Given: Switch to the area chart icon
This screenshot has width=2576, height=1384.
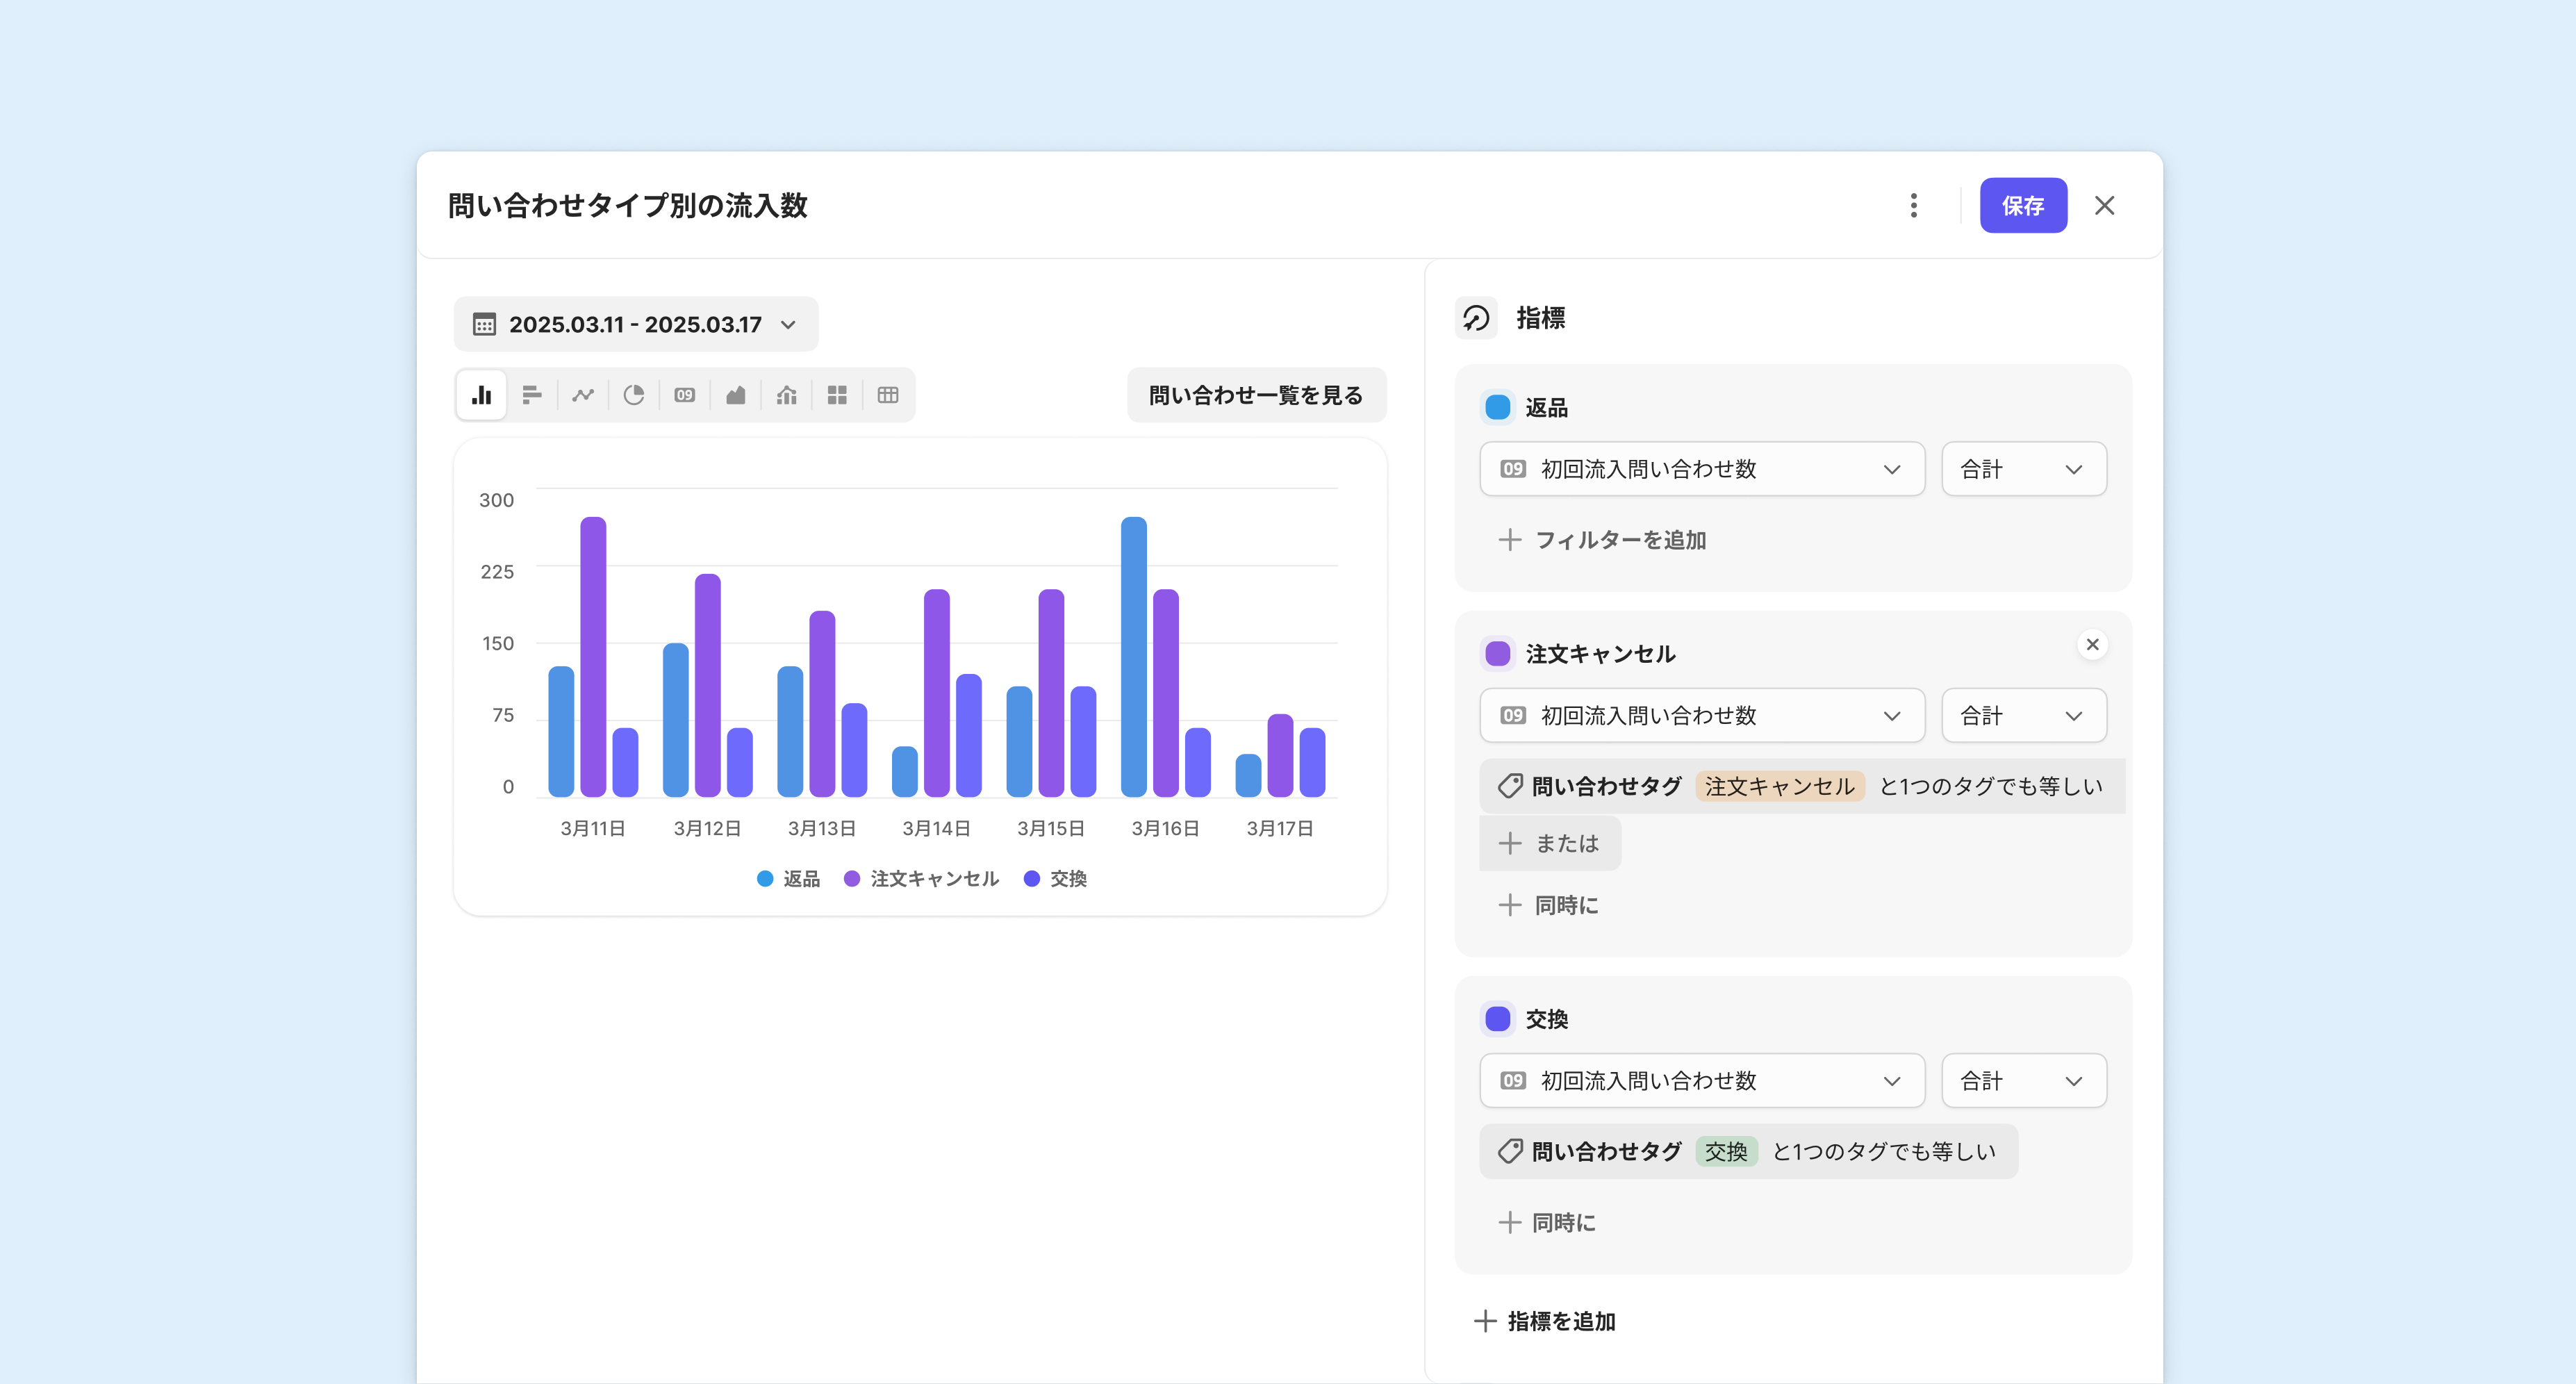Looking at the screenshot, I should coord(736,395).
